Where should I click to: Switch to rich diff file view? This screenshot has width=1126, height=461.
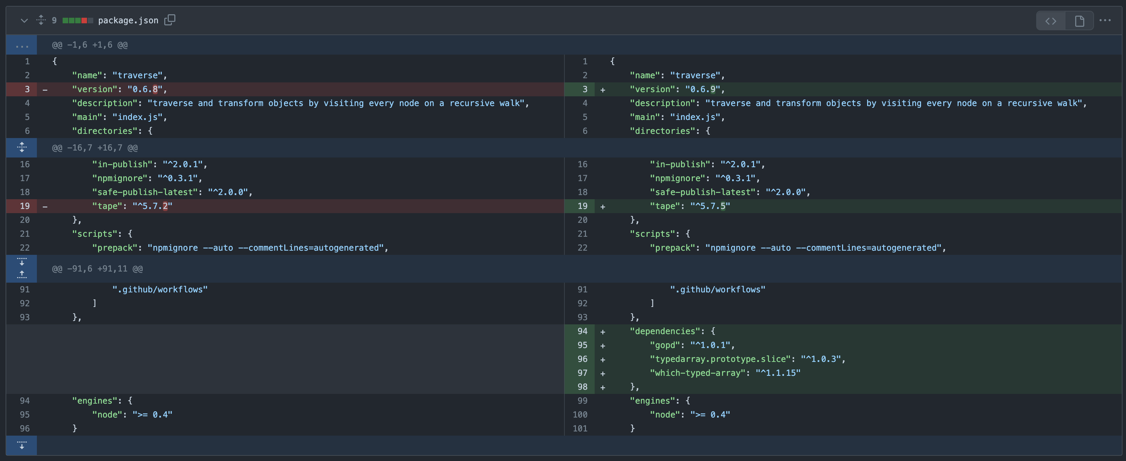[1079, 21]
